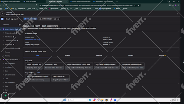Viewport: 184px width, 104px height.
Task: Open the SEO TOOLS bookmarks folder
Action: (31, 9)
